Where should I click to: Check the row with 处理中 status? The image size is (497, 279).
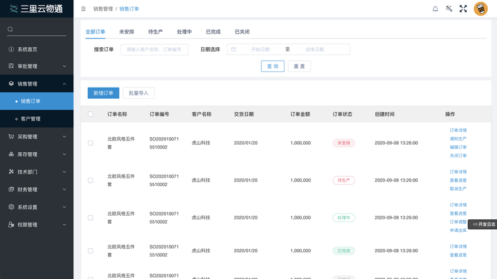click(90, 218)
